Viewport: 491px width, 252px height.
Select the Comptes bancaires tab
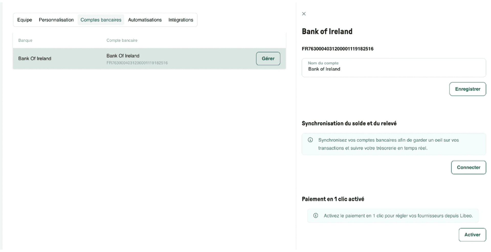click(x=101, y=20)
